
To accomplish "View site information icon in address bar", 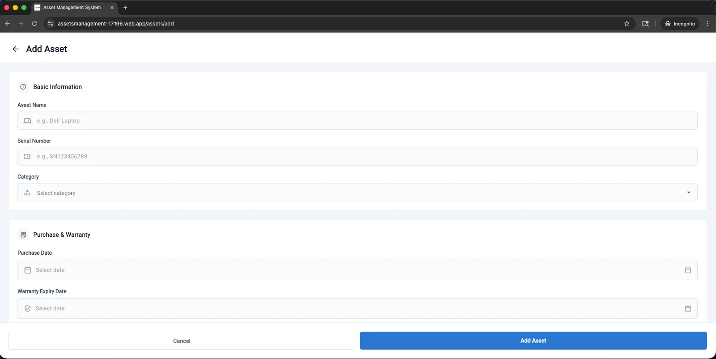I will (x=51, y=24).
